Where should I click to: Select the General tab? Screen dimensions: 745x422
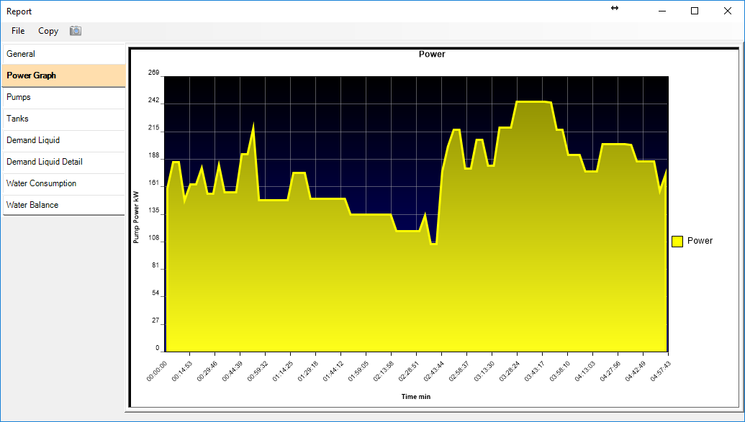tap(63, 54)
